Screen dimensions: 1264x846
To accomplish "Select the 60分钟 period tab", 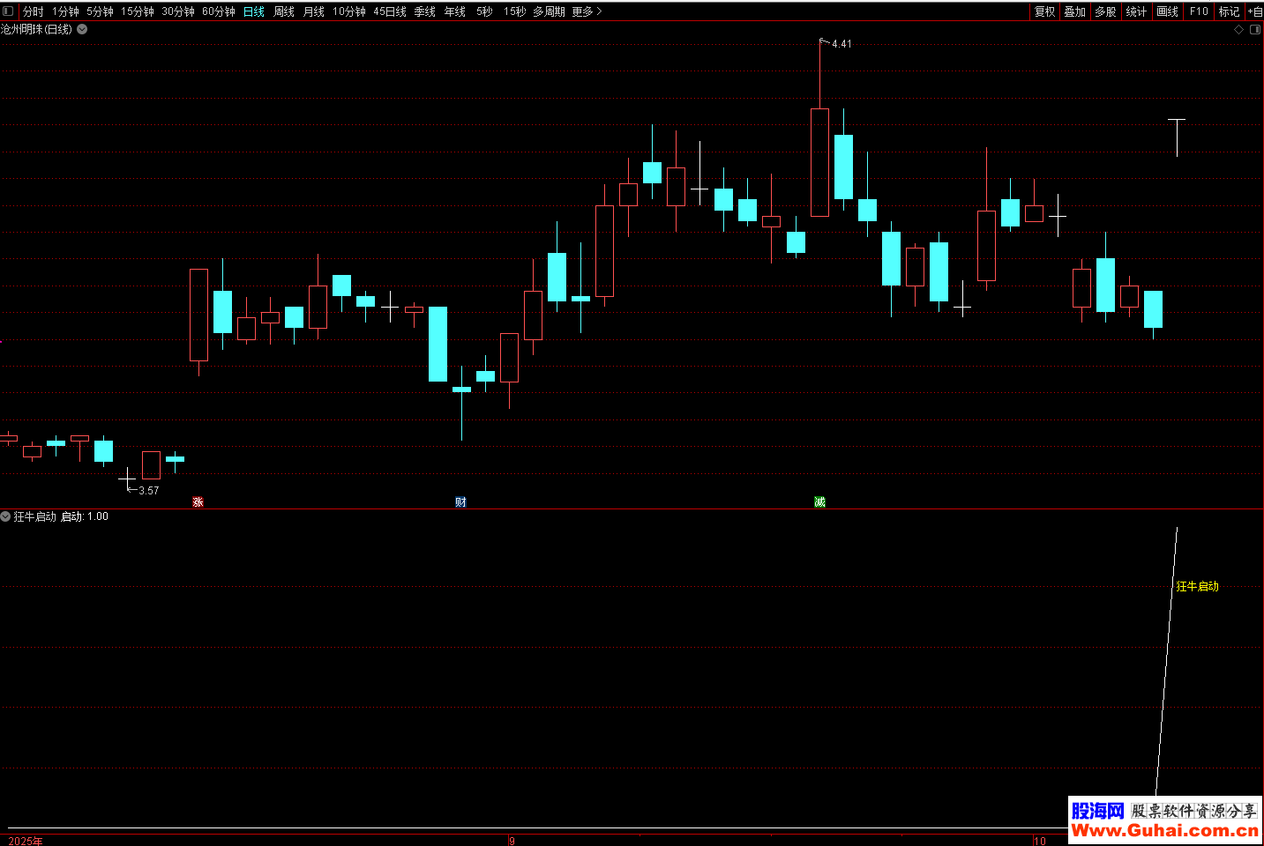I will (218, 11).
